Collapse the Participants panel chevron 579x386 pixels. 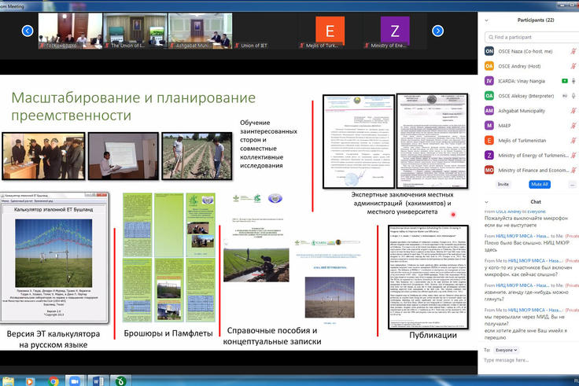[x=486, y=20]
